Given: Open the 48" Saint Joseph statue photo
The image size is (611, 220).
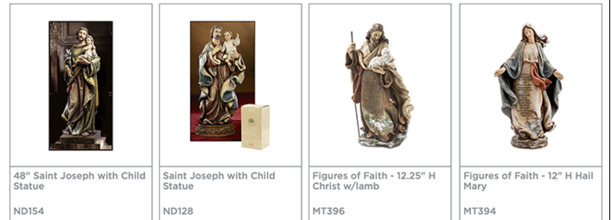Looking at the screenshot, I should tap(81, 85).
